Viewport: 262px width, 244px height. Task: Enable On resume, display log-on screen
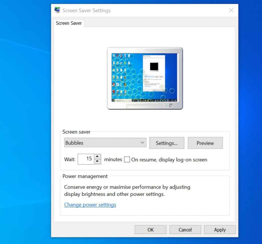coord(127,160)
